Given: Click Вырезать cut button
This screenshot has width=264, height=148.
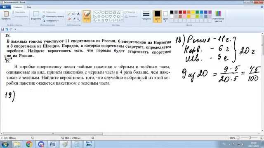Looking at the screenshot, I should (x=19, y=12).
